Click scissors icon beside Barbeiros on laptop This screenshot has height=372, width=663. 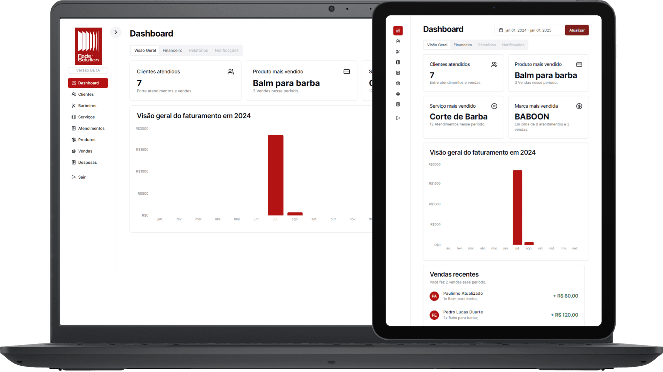pos(73,106)
